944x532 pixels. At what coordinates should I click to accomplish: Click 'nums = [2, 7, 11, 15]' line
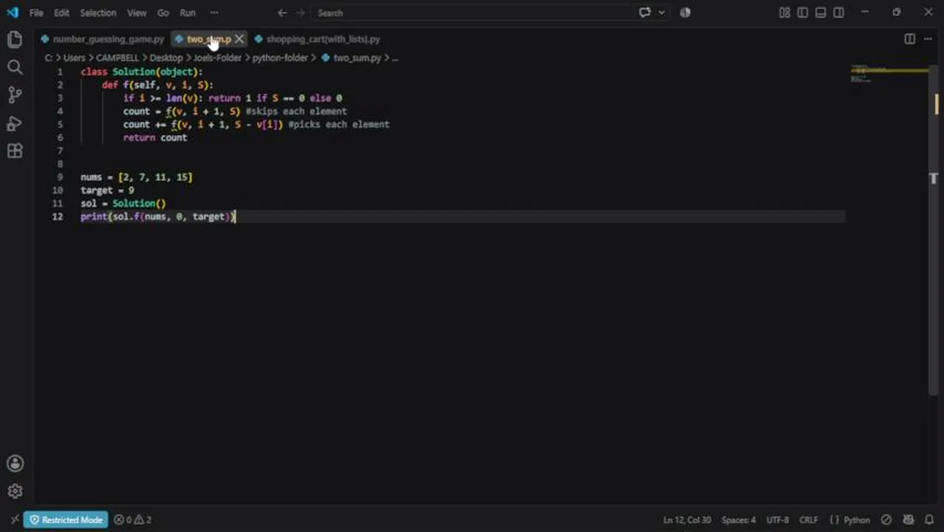pos(136,177)
